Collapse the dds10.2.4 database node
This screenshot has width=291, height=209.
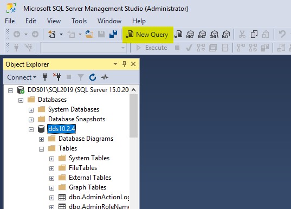pos(31,129)
